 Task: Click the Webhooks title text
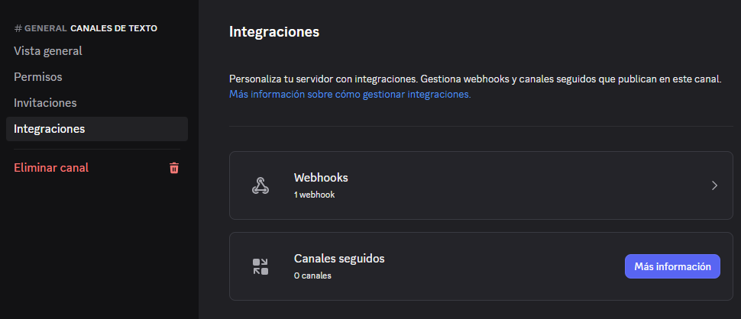click(321, 177)
